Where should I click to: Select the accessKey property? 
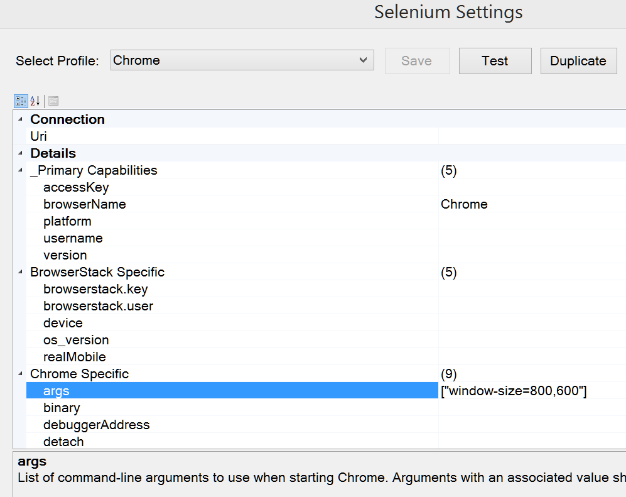76,187
